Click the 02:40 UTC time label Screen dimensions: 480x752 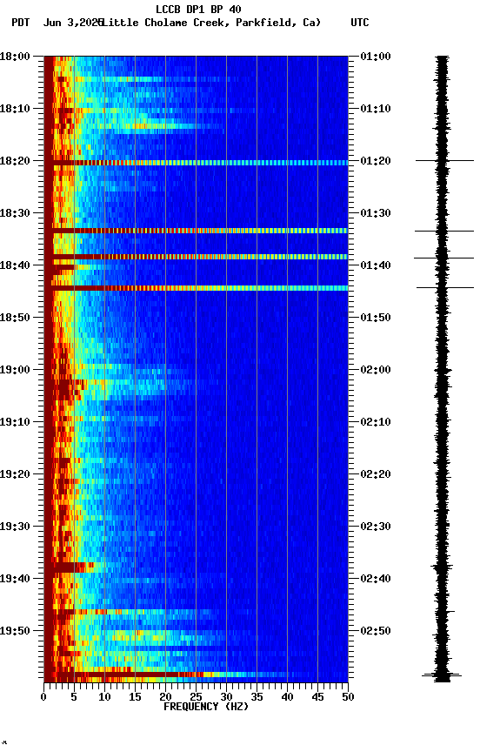(376, 580)
